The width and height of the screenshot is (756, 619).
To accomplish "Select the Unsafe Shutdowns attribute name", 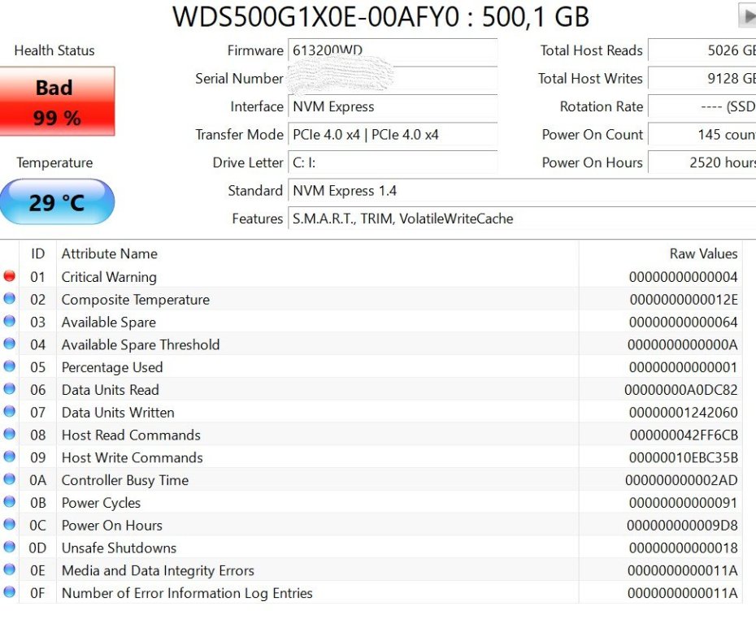I will point(119,548).
